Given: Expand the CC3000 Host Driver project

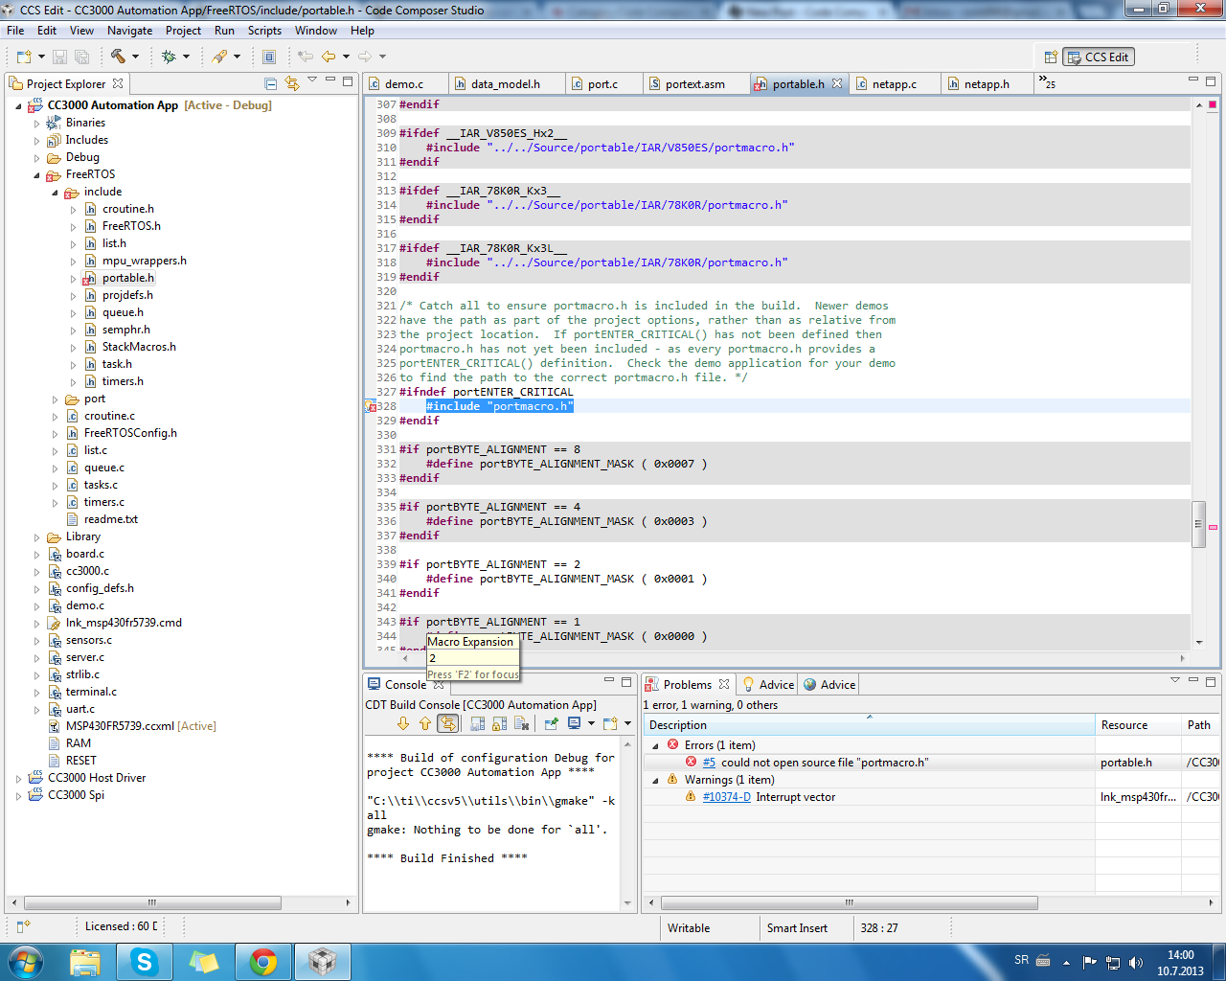Looking at the screenshot, I should click(19, 779).
